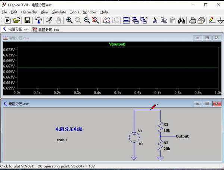Screen dimensions: 224x170
Task: Switch to the 电阻分压.raw tab
Action: tap(46, 29)
